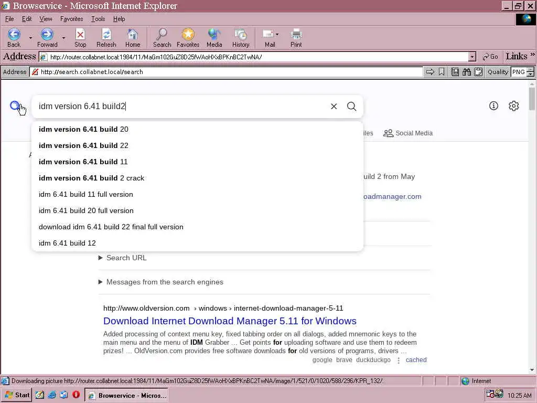Viewport: 537px width, 403px height.
Task: Expand the Links toolbar chevron
Action: click(533, 54)
